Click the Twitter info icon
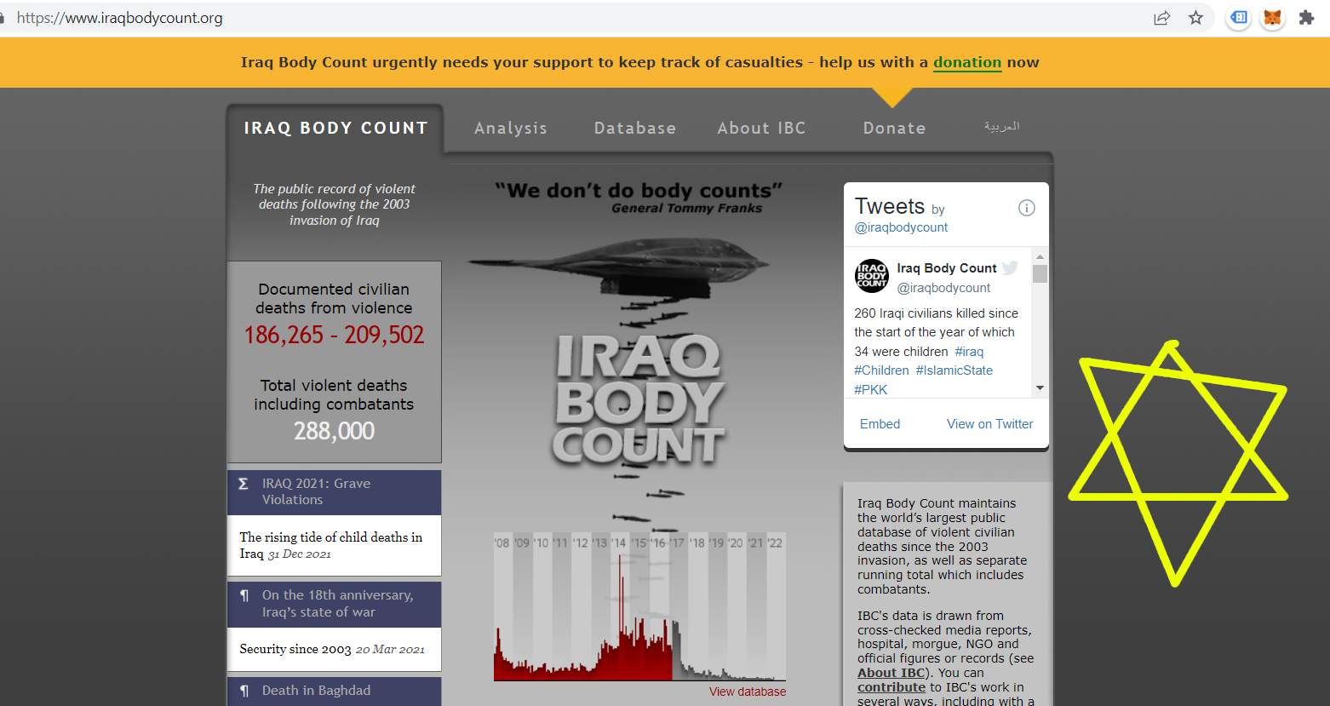This screenshot has height=706, width=1330. click(x=1027, y=208)
